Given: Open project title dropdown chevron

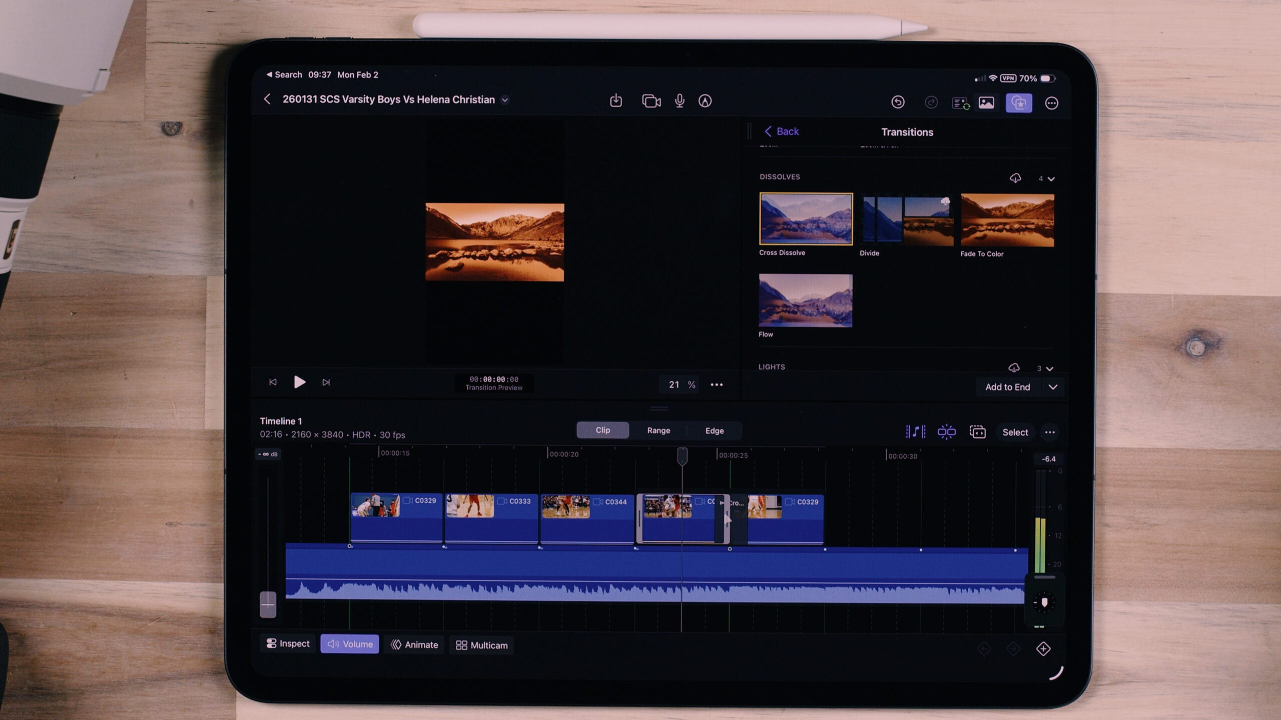Looking at the screenshot, I should [505, 100].
